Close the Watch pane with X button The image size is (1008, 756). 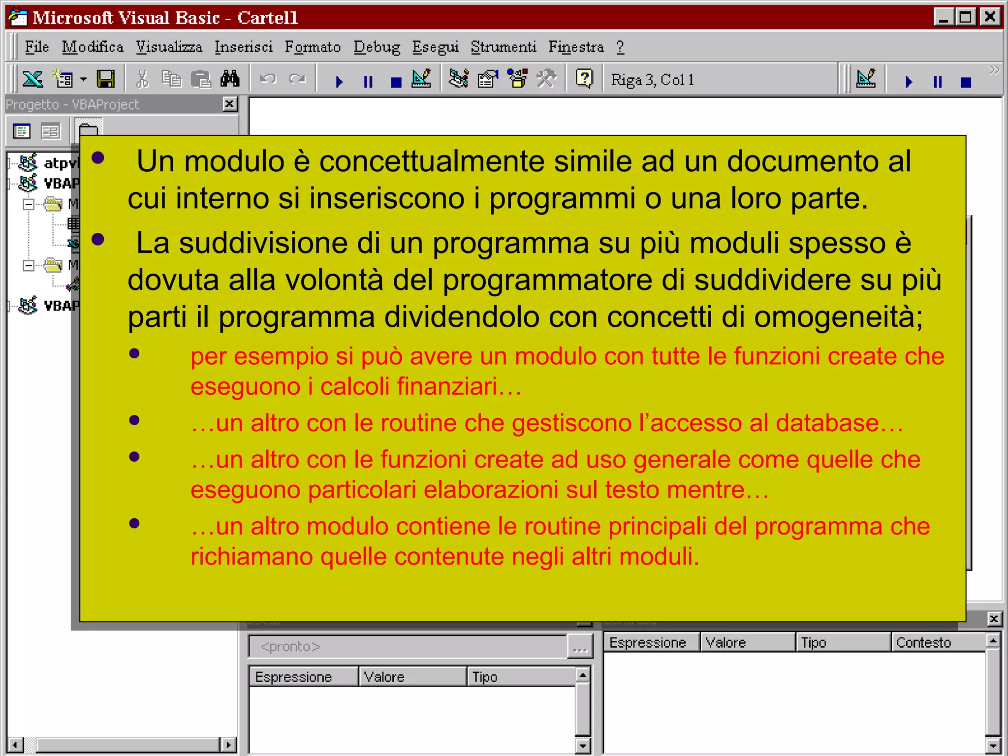(x=994, y=619)
